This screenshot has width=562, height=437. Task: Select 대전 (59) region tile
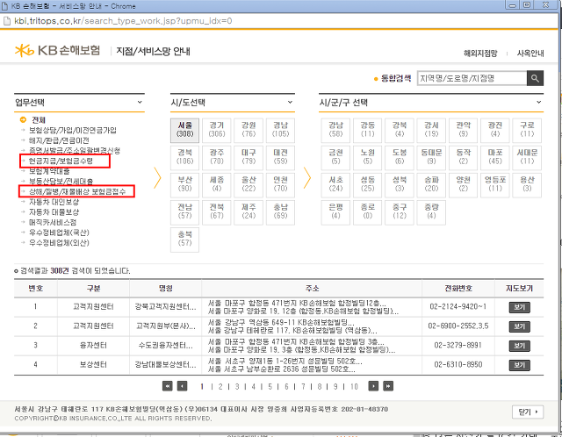point(280,158)
